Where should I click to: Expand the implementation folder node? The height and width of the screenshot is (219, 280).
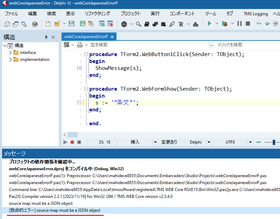pos(10,60)
